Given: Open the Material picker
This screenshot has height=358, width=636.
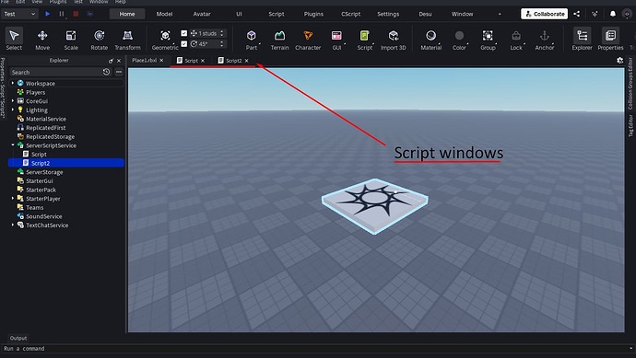Looking at the screenshot, I should pos(430,40).
